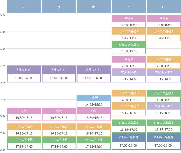Click Saturday's ジュニア上級 A class title
This screenshot has height=153, width=181.
coord(129,45)
